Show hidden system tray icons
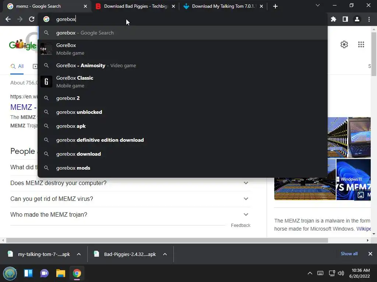The height and width of the screenshot is (282, 377). click(x=310, y=273)
